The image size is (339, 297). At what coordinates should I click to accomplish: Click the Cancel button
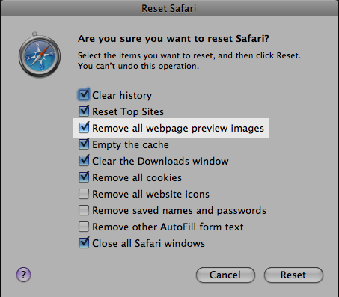[x=225, y=275]
